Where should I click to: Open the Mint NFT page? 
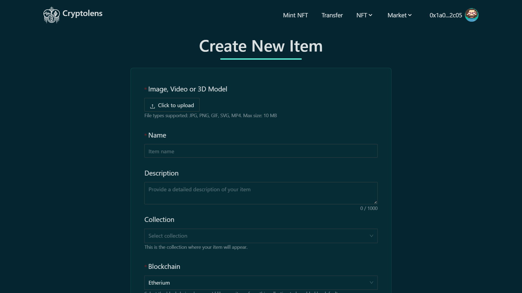pyautogui.click(x=295, y=15)
